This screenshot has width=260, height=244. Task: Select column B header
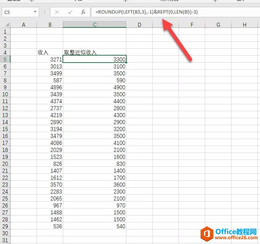tap(50, 25)
